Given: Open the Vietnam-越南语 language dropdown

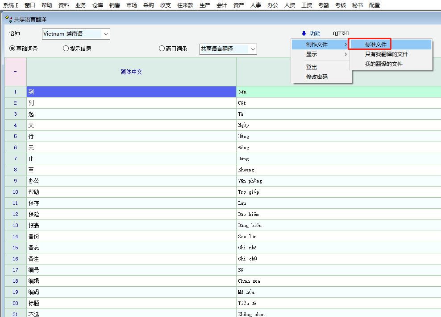Looking at the screenshot, I should [x=105, y=34].
